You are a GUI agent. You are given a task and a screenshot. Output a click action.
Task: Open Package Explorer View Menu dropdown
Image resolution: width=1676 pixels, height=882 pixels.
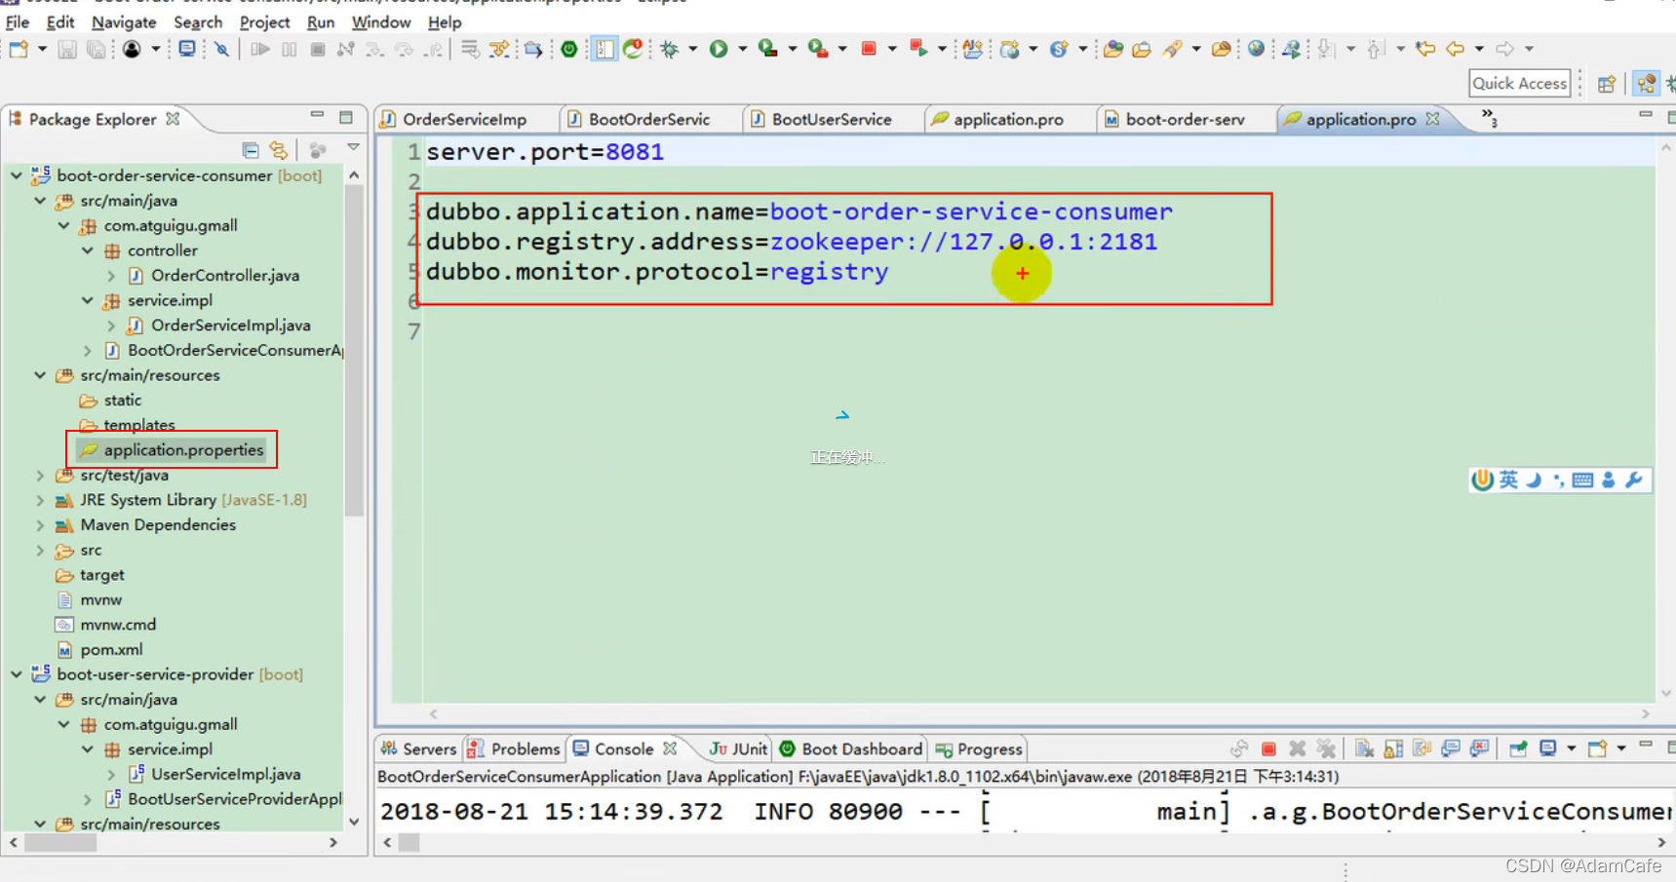click(x=353, y=148)
